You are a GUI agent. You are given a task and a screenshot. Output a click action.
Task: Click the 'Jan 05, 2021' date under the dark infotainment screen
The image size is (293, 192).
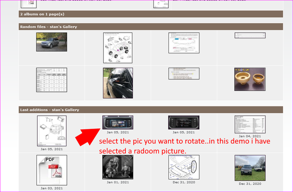(184, 132)
